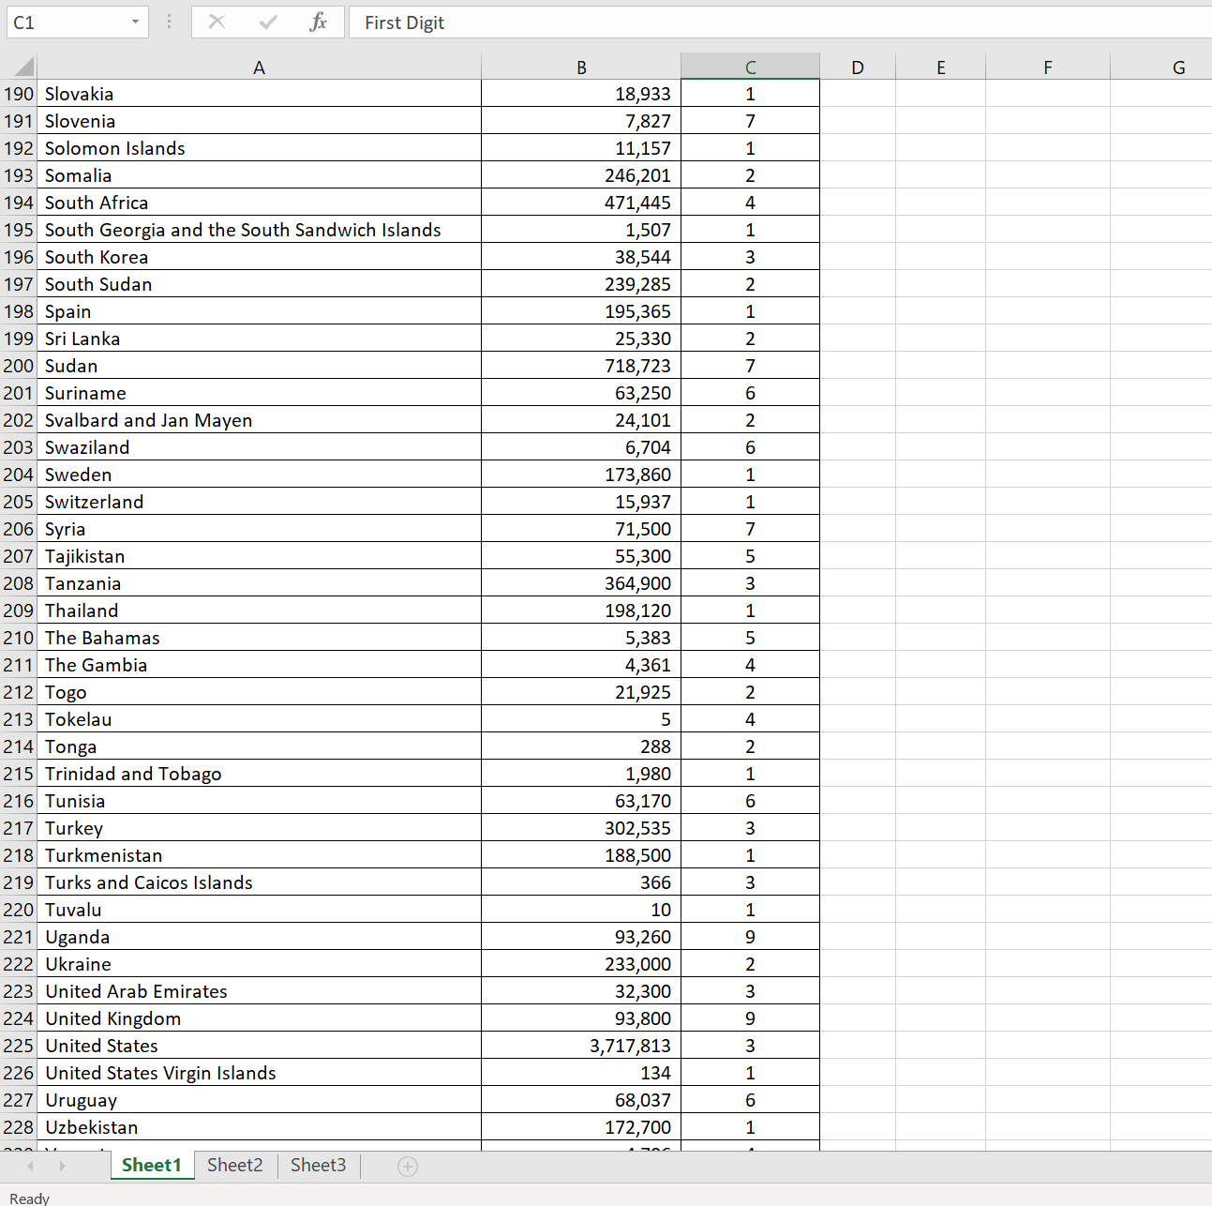
Task: Click the next sheet navigation arrow
Action: (62, 1166)
